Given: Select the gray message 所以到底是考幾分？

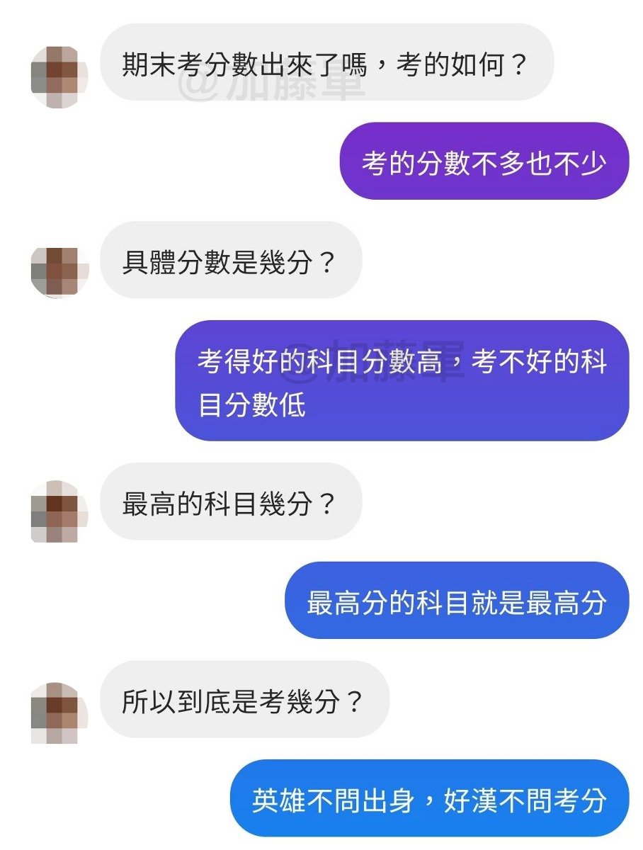Looking at the screenshot, I should (244, 700).
